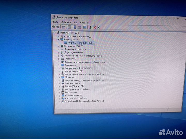
Task: Click the red X uninstall device icon
Action: tap(94, 27)
